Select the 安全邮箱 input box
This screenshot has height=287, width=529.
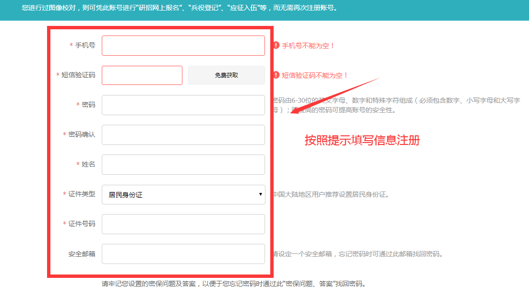pos(183,254)
